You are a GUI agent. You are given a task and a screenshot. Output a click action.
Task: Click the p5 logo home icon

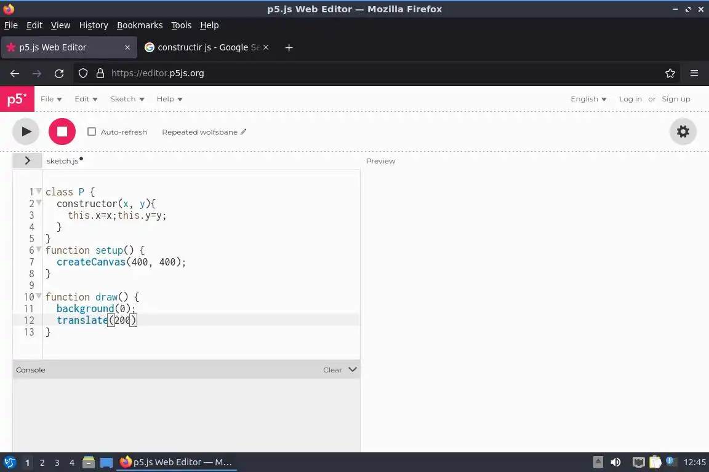pyautogui.click(x=17, y=99)
